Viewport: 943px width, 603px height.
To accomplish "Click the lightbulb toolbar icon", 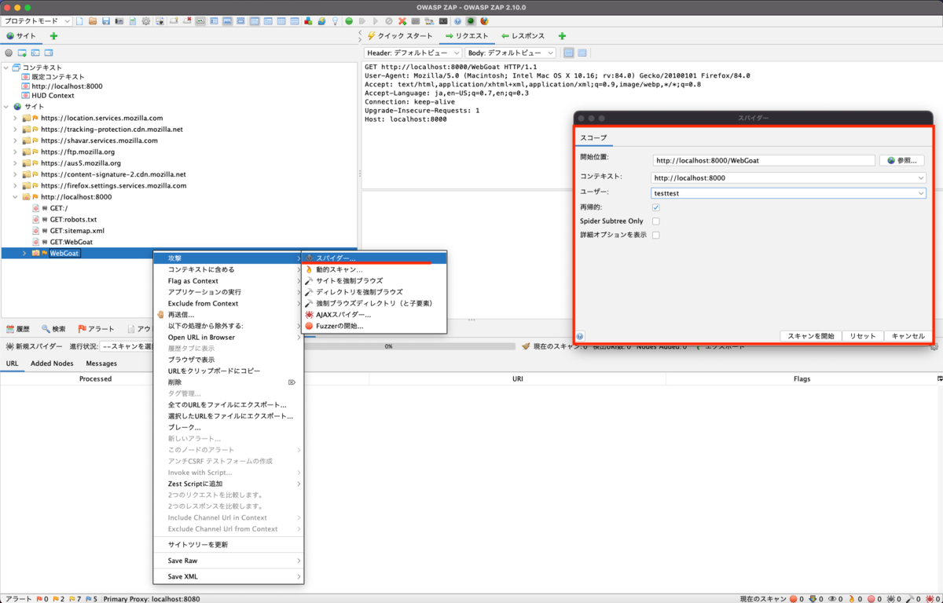I will (335, 21).
